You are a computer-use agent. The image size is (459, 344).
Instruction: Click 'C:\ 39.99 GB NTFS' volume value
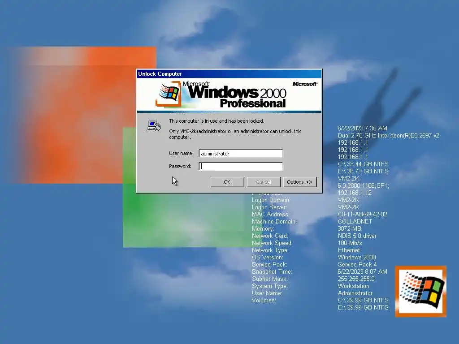[x=363, y=301]
